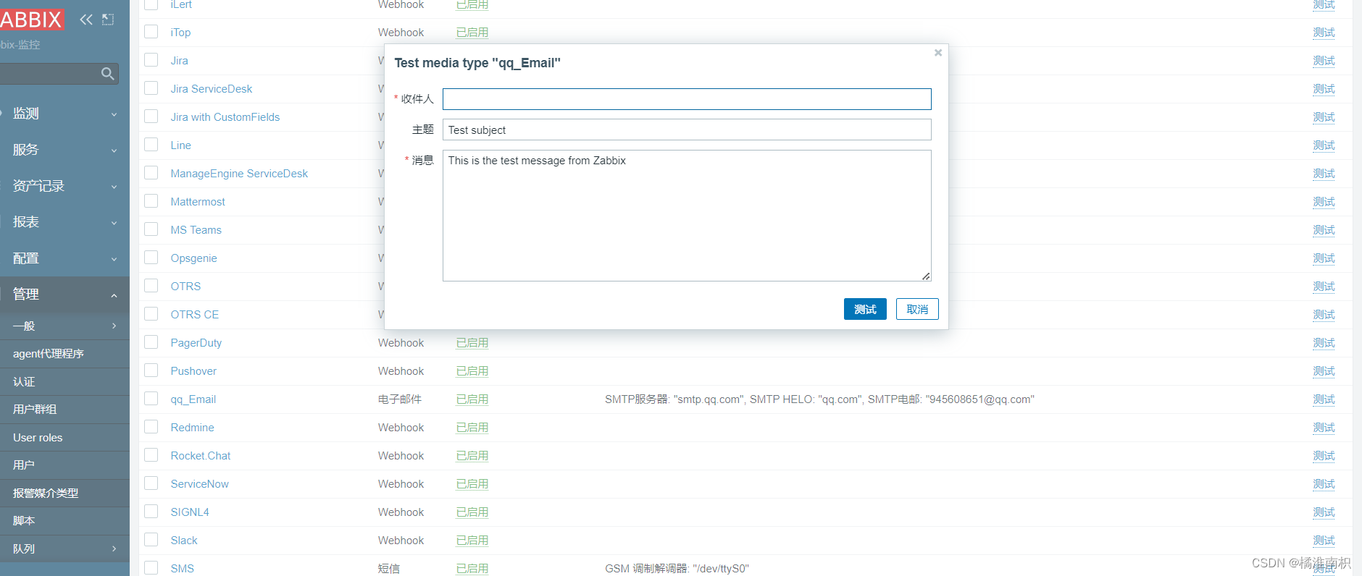
Task: Toggle 已启用 status for Pushover
Action: 472,371
